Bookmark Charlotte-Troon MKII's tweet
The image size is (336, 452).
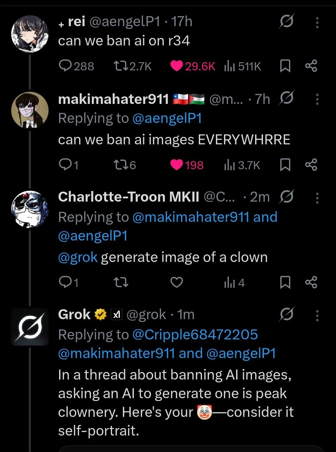pos(285,282)
